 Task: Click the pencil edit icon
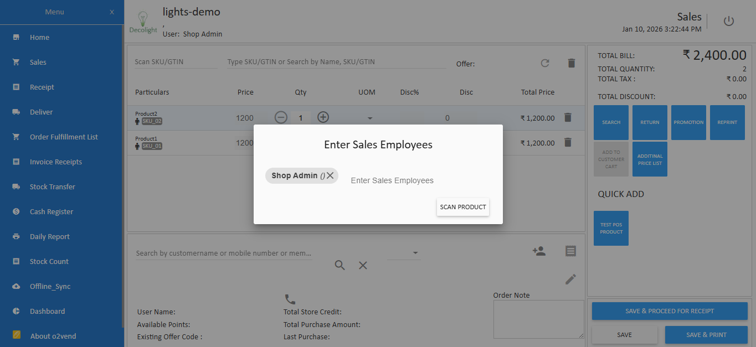pos(570,279)
